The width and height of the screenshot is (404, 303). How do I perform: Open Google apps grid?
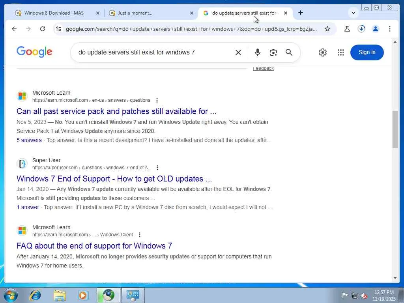click(340, 52)
